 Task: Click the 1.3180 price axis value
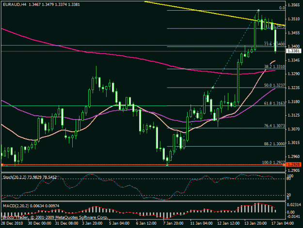click(x=294, y=102)
